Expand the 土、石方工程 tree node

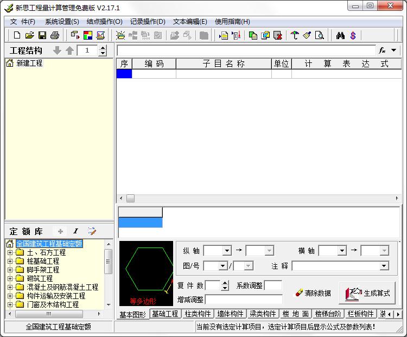click(x=10, y=252)
